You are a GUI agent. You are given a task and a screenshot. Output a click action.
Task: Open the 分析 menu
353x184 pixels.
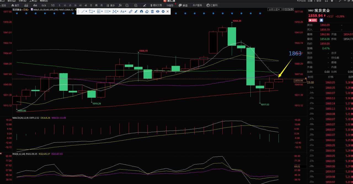point(22,1)
